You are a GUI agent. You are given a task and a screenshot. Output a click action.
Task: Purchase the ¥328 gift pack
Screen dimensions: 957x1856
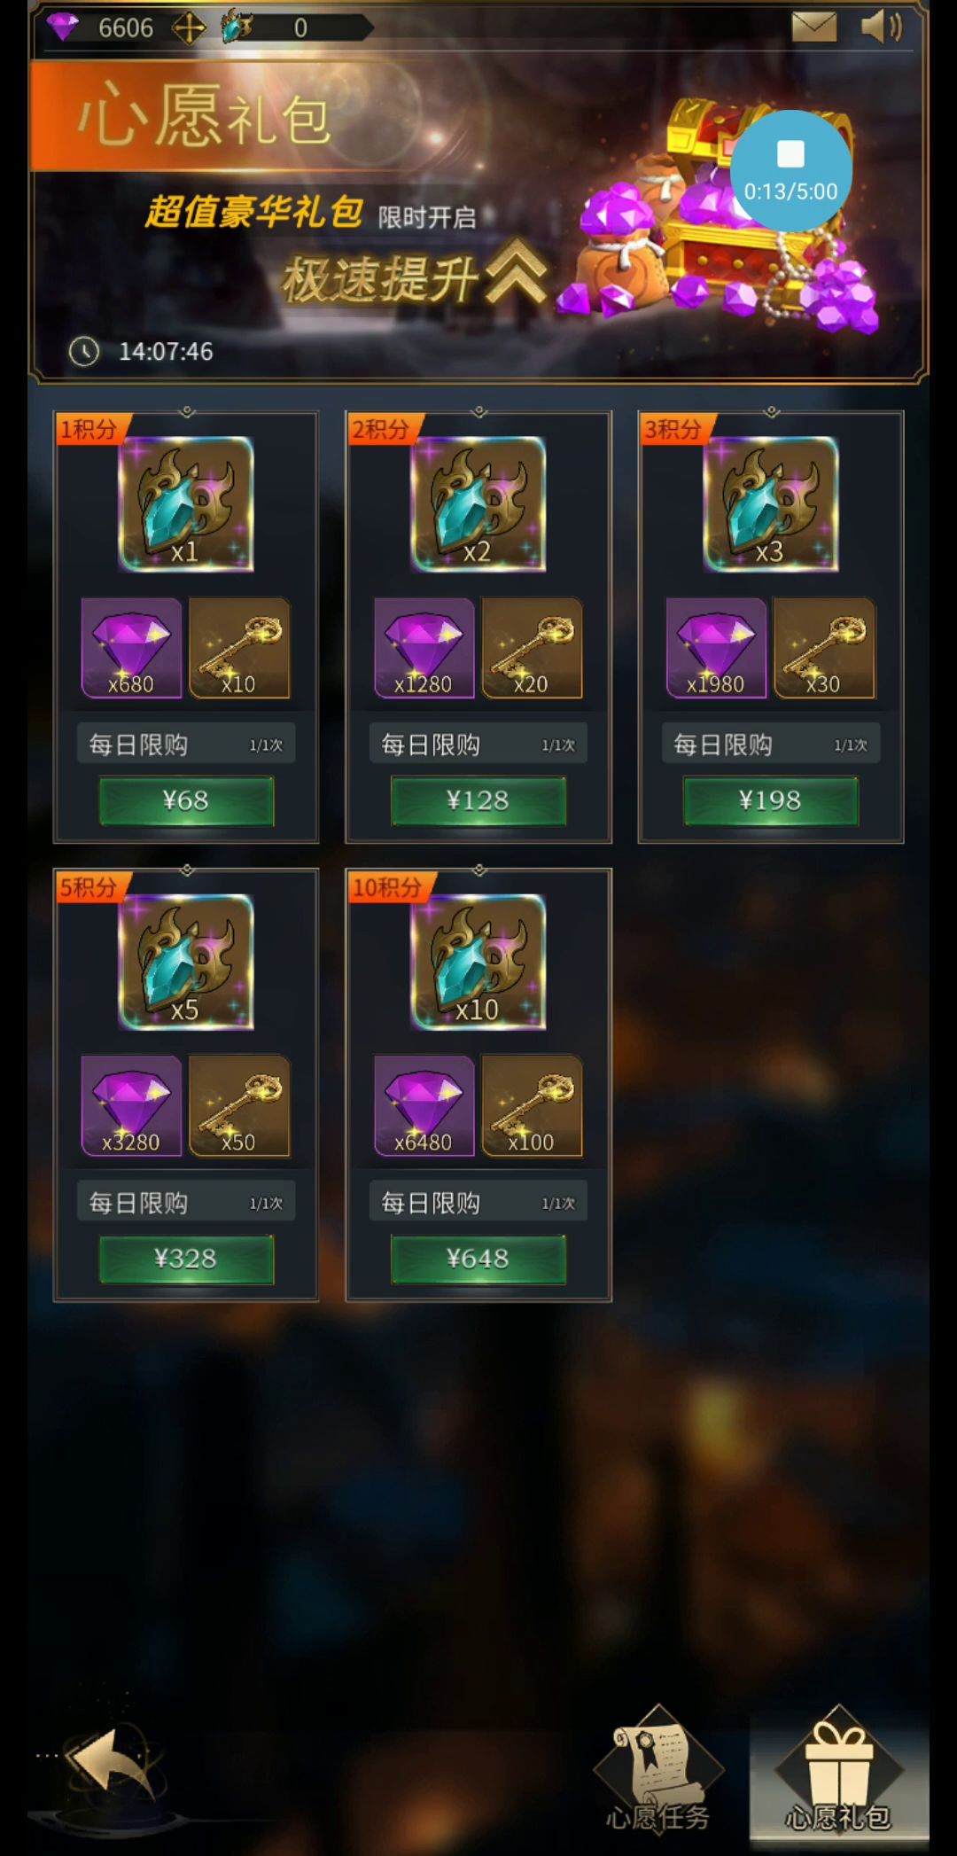(186, 1259)
